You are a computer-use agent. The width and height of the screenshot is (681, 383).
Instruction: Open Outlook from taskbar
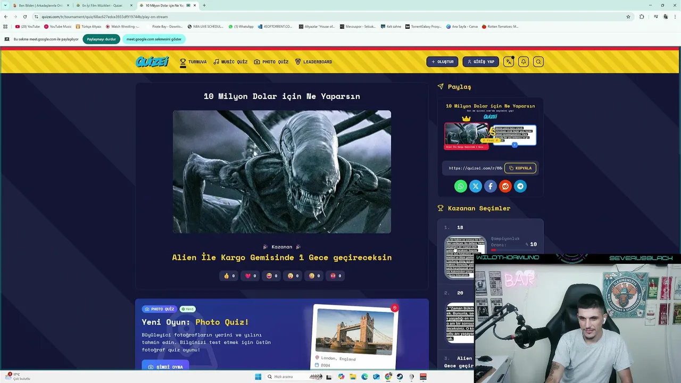pyautogui.click(x=376, y=377)
